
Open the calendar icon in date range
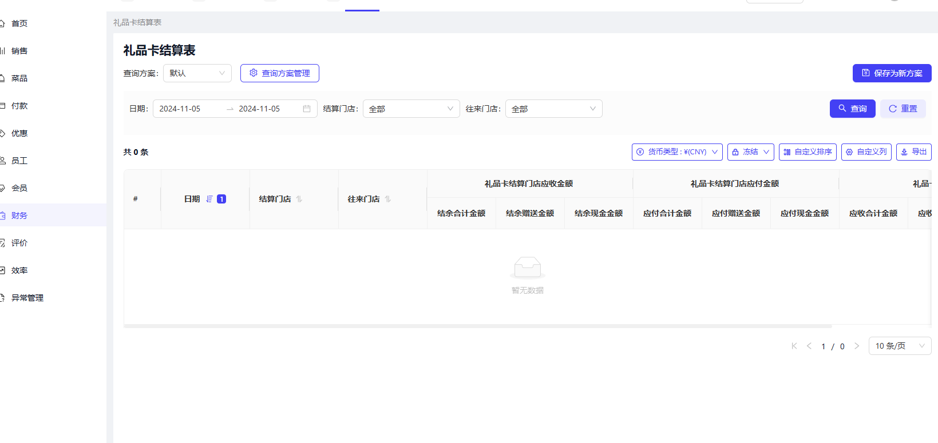click(x=307, y=109)
